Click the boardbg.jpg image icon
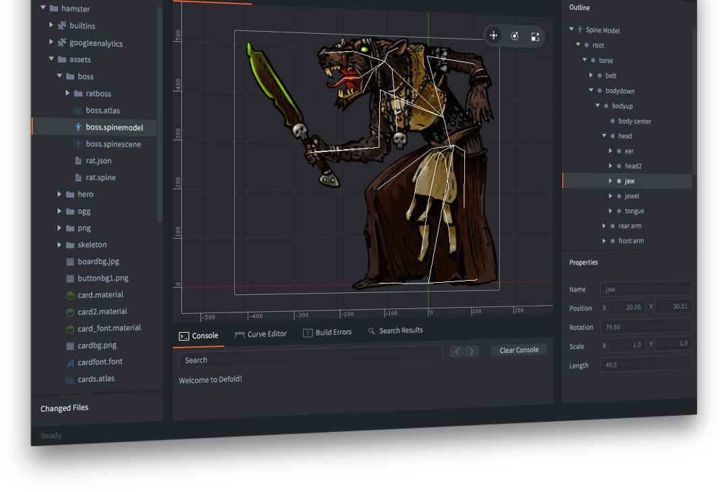720x492 pixels. [x=70, y=262]
